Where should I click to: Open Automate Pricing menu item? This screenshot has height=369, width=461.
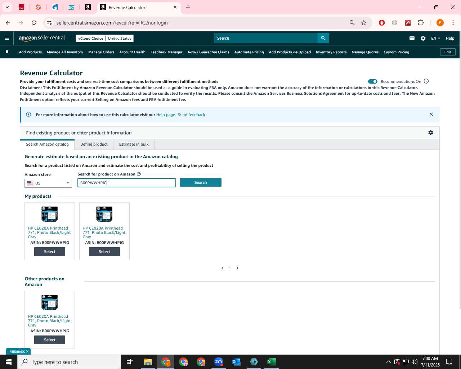(x=249, y=52)
